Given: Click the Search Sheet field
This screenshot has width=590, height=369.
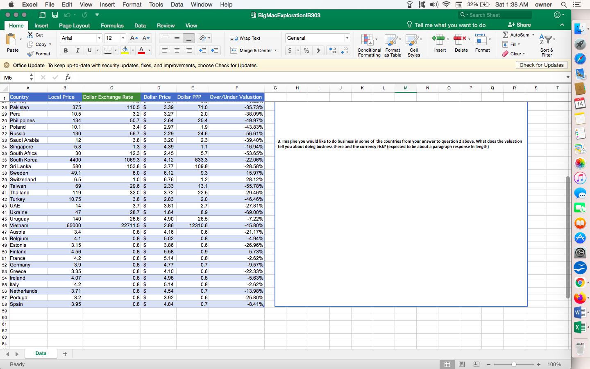Looking at the screenshot, I should [498, 15].
